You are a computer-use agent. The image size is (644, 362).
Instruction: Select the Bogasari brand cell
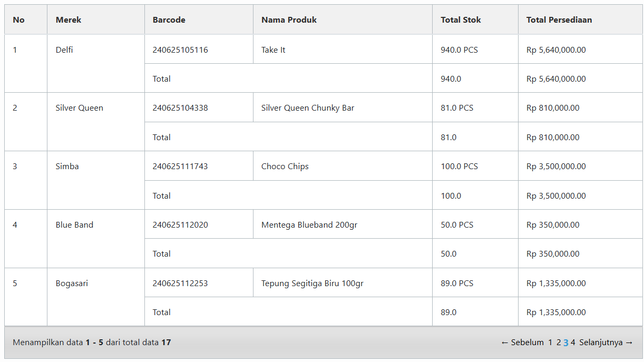click(72, 283)
